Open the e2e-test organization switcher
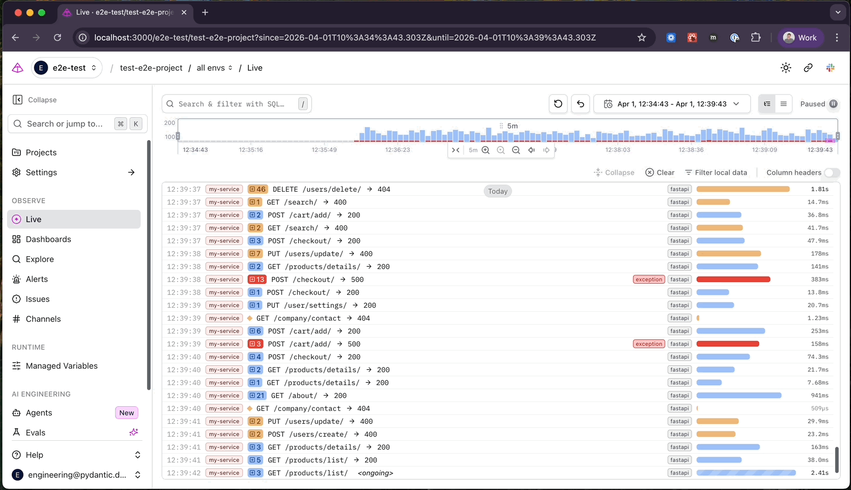Viewport: 851px width, 490px height. pyautogui.click(x=66, y=67)
